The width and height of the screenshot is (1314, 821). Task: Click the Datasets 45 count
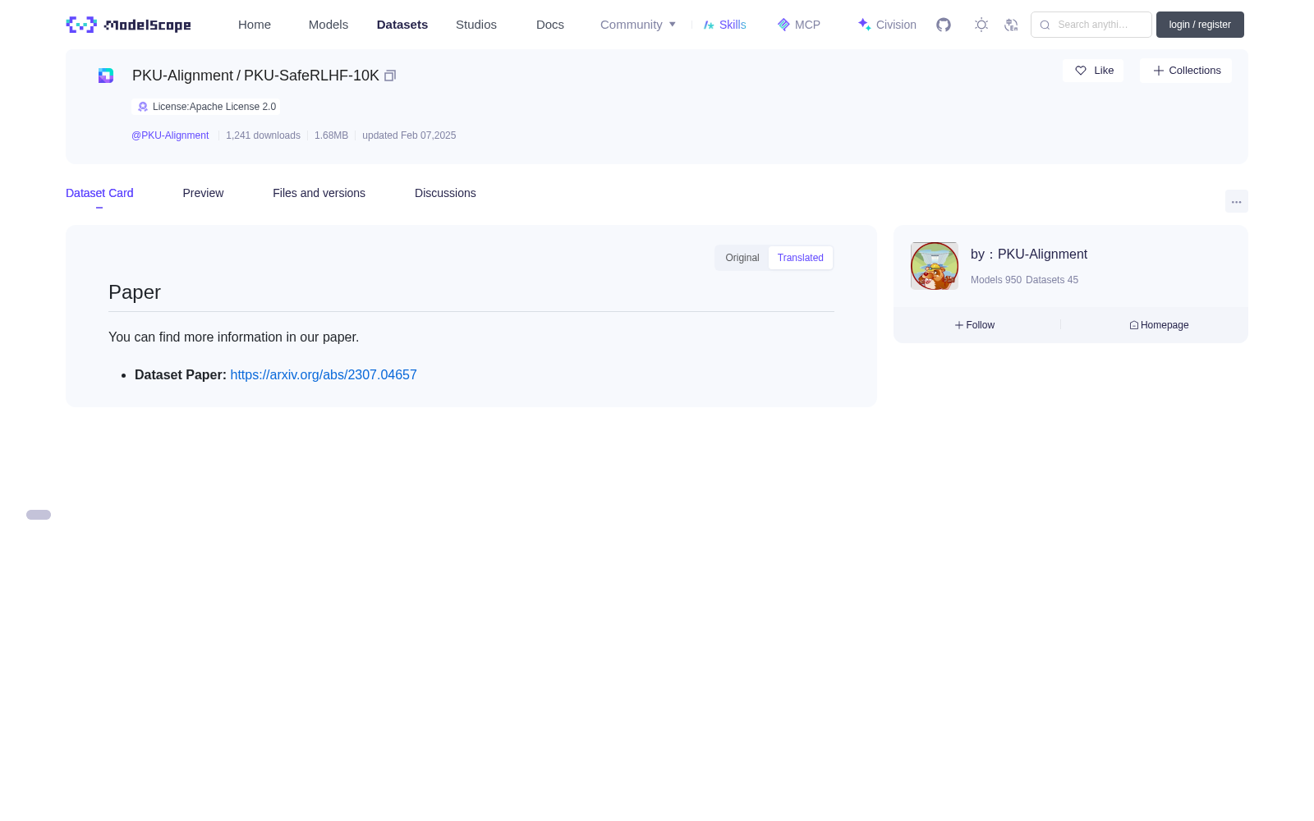[x=1052, y=280]
